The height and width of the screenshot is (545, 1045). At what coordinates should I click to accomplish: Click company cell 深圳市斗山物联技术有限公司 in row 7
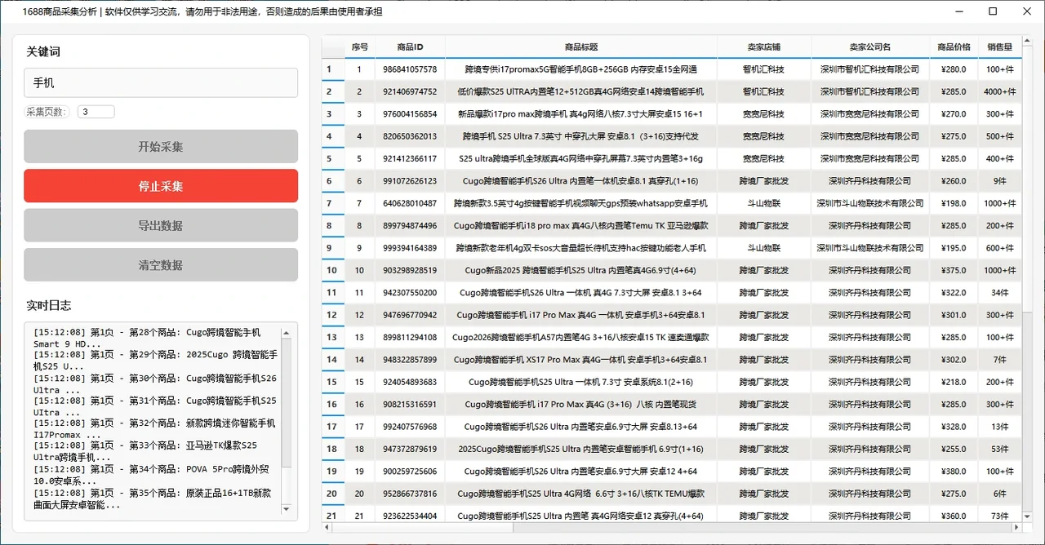click(x=870, y=203)
